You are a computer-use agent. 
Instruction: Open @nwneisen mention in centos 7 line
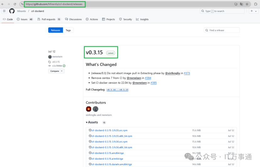(134, 78)
